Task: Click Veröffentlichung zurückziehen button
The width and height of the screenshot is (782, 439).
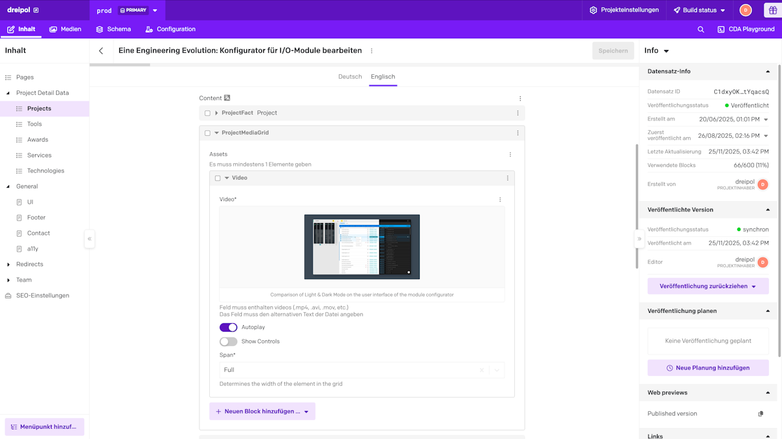Action: (708, 286)
